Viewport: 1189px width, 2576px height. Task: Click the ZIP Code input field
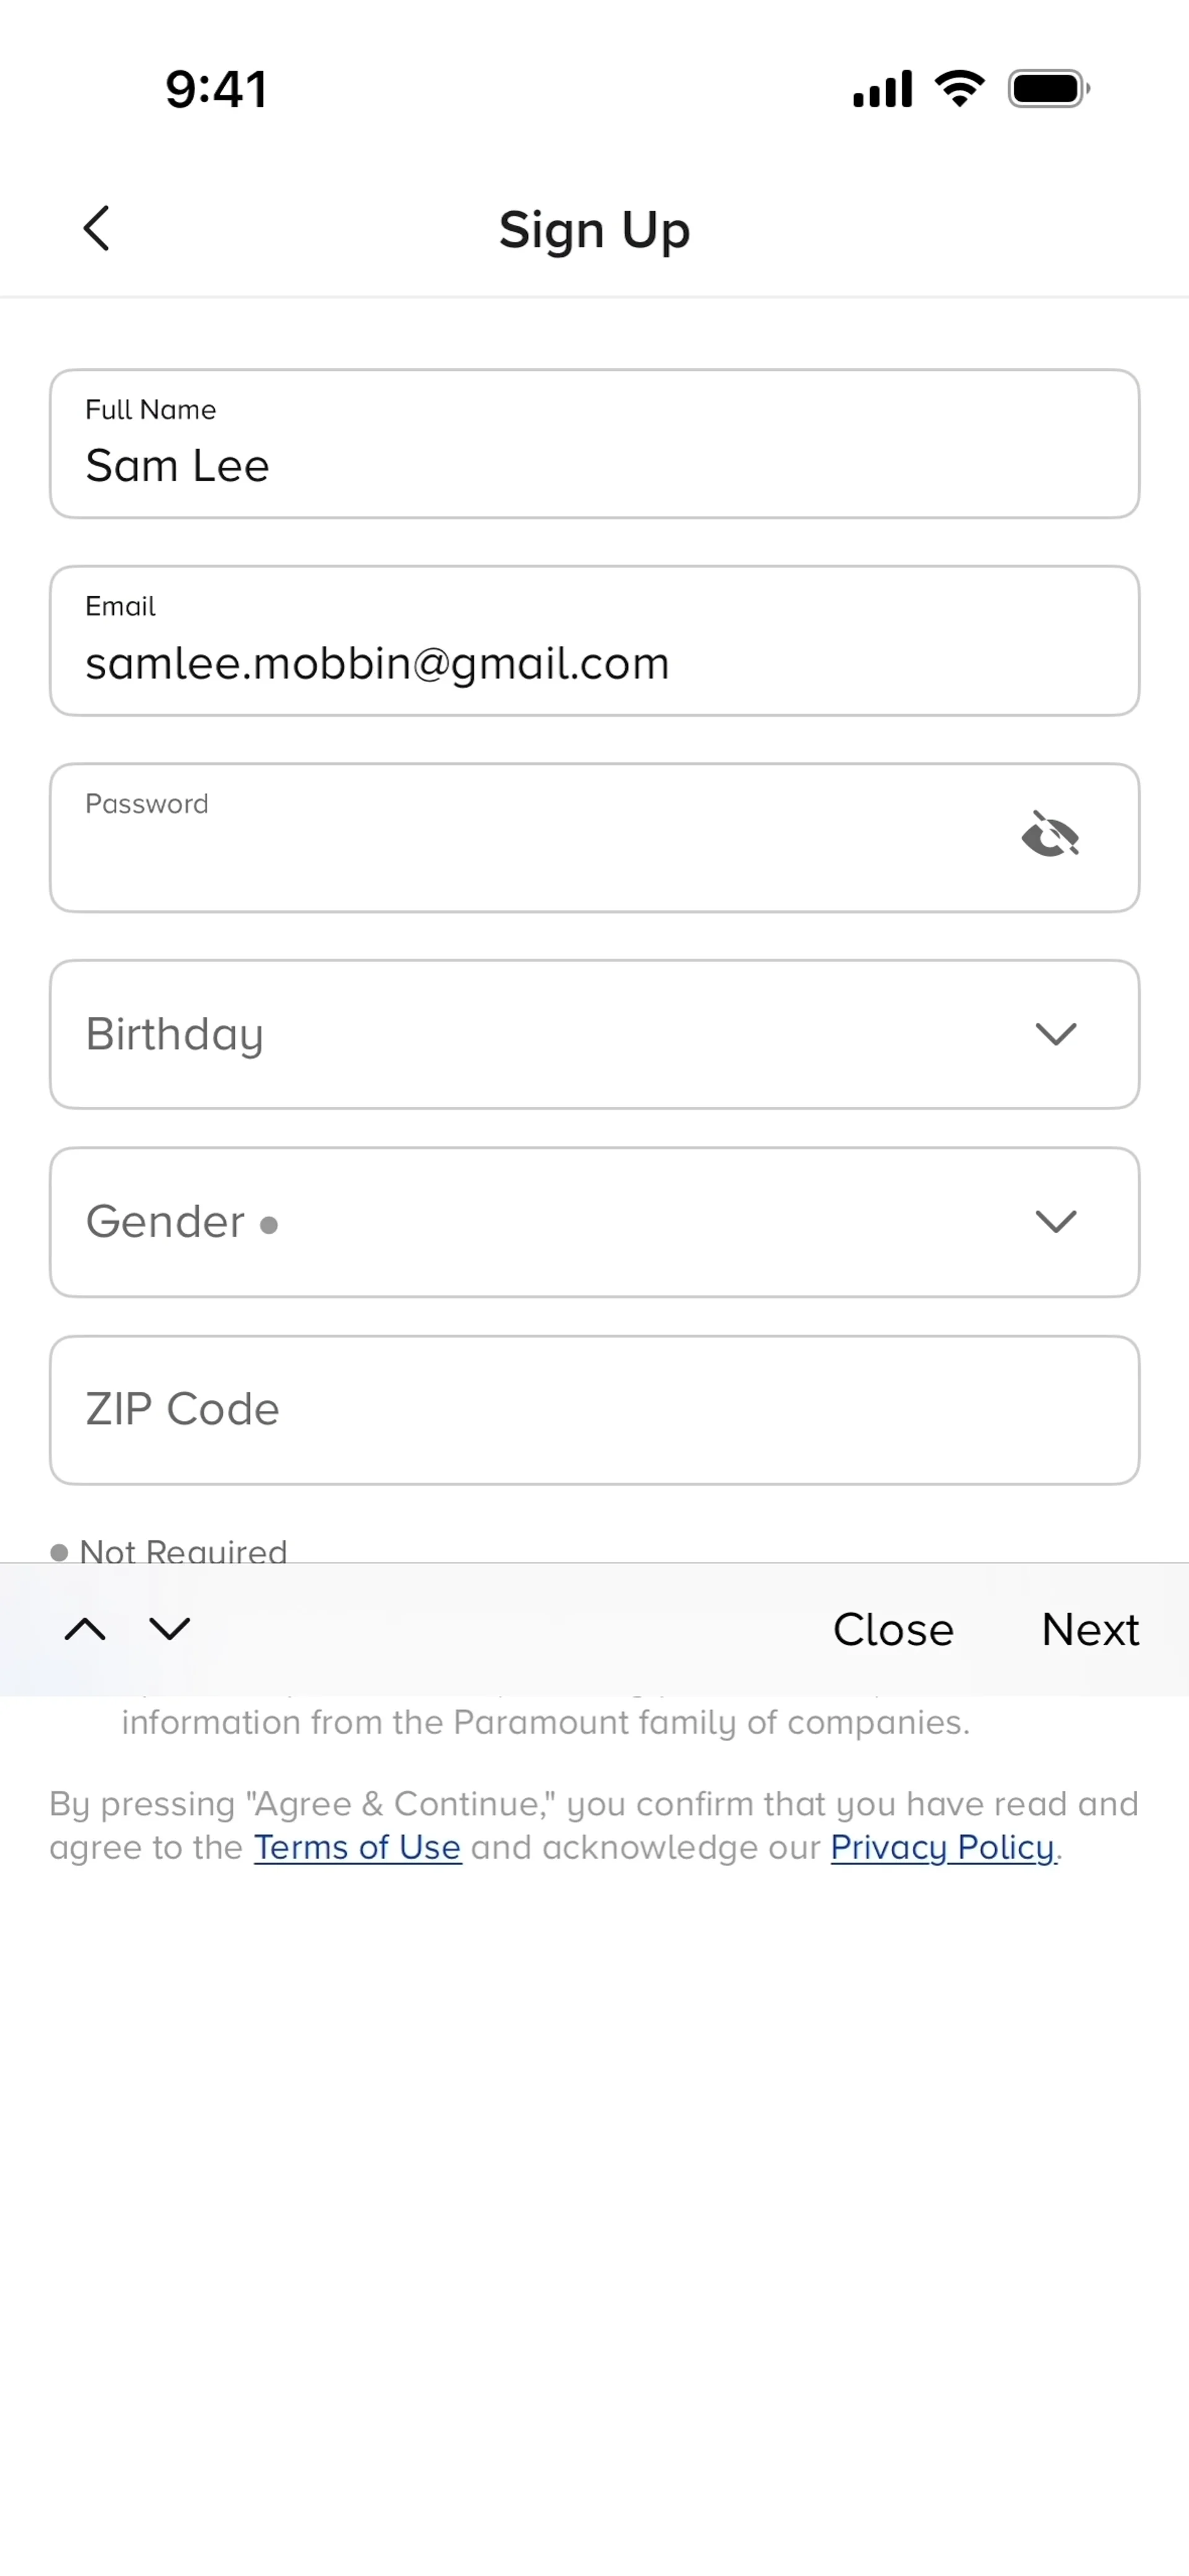(594, 1410)
